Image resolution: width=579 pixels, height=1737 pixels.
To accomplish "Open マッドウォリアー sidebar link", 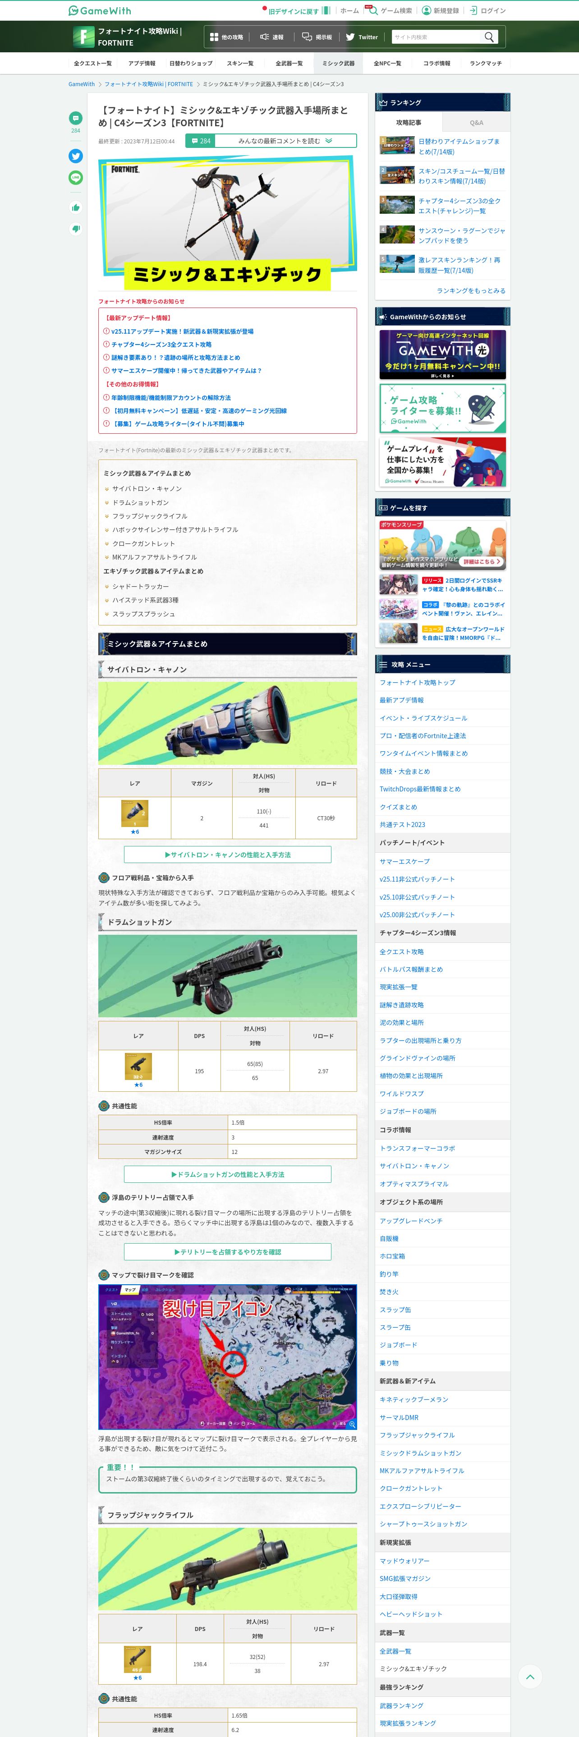I will pos(404,1561).
